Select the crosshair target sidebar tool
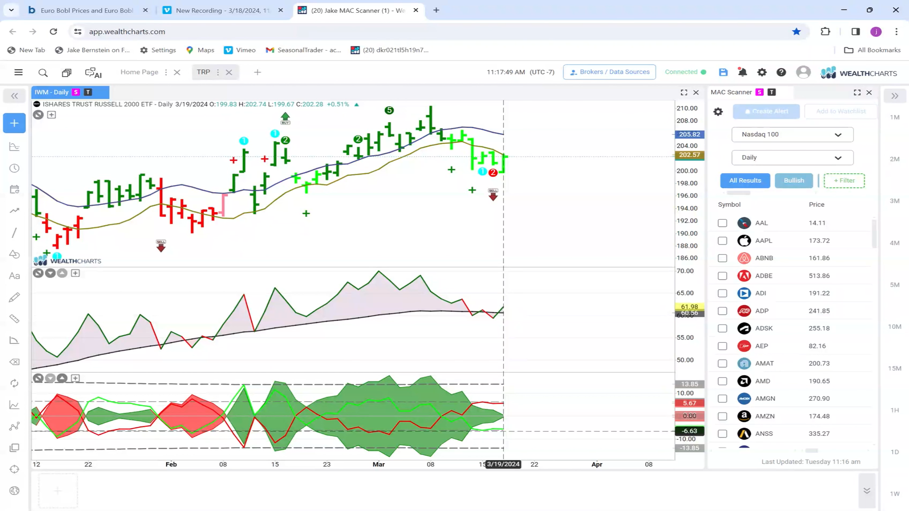The width and height of the screenshot is (909, 511). (x=14, y=469)
